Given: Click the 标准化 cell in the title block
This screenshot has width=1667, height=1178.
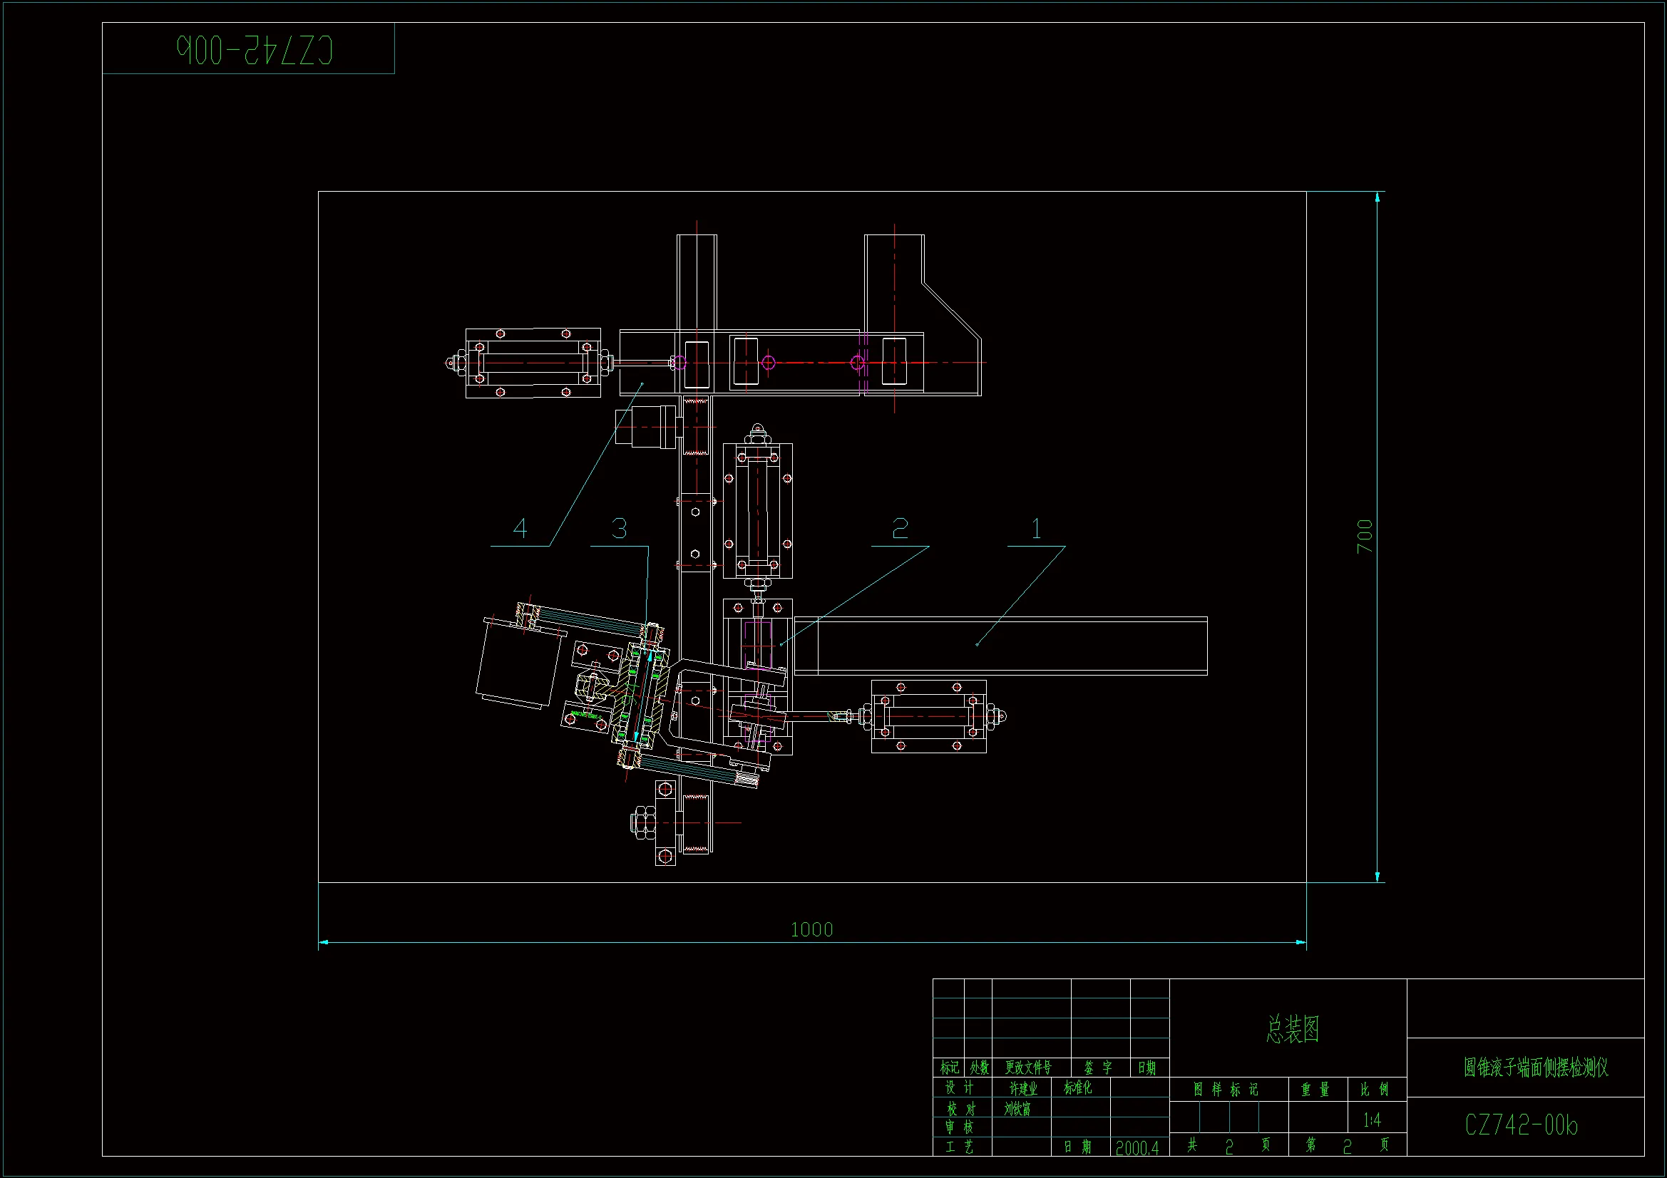Looking at the screenshot, I should (x=1077, y=1088).
